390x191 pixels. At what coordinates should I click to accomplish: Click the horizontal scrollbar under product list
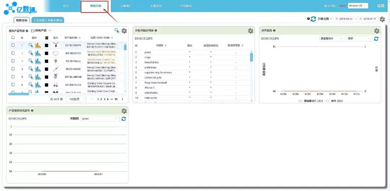19,94
